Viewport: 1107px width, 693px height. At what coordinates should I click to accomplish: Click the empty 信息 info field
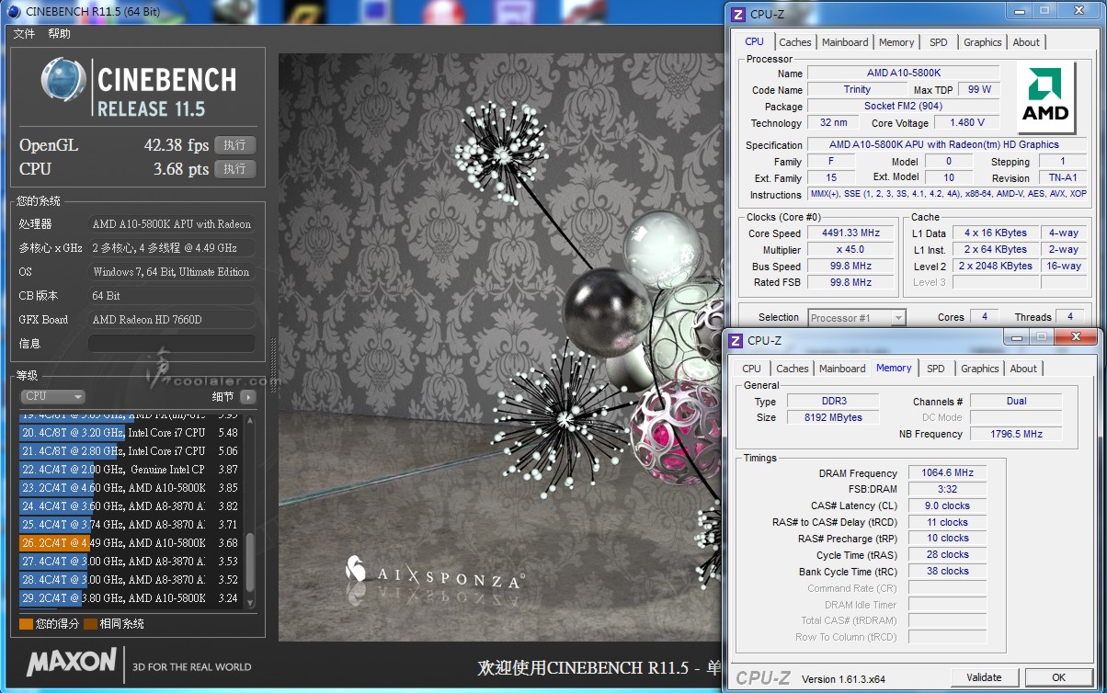pos(172,343)
